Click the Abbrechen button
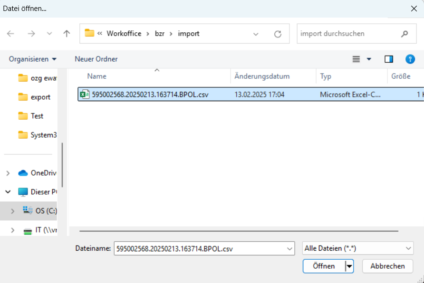424x283 pixels. click(x=387, y=266)
